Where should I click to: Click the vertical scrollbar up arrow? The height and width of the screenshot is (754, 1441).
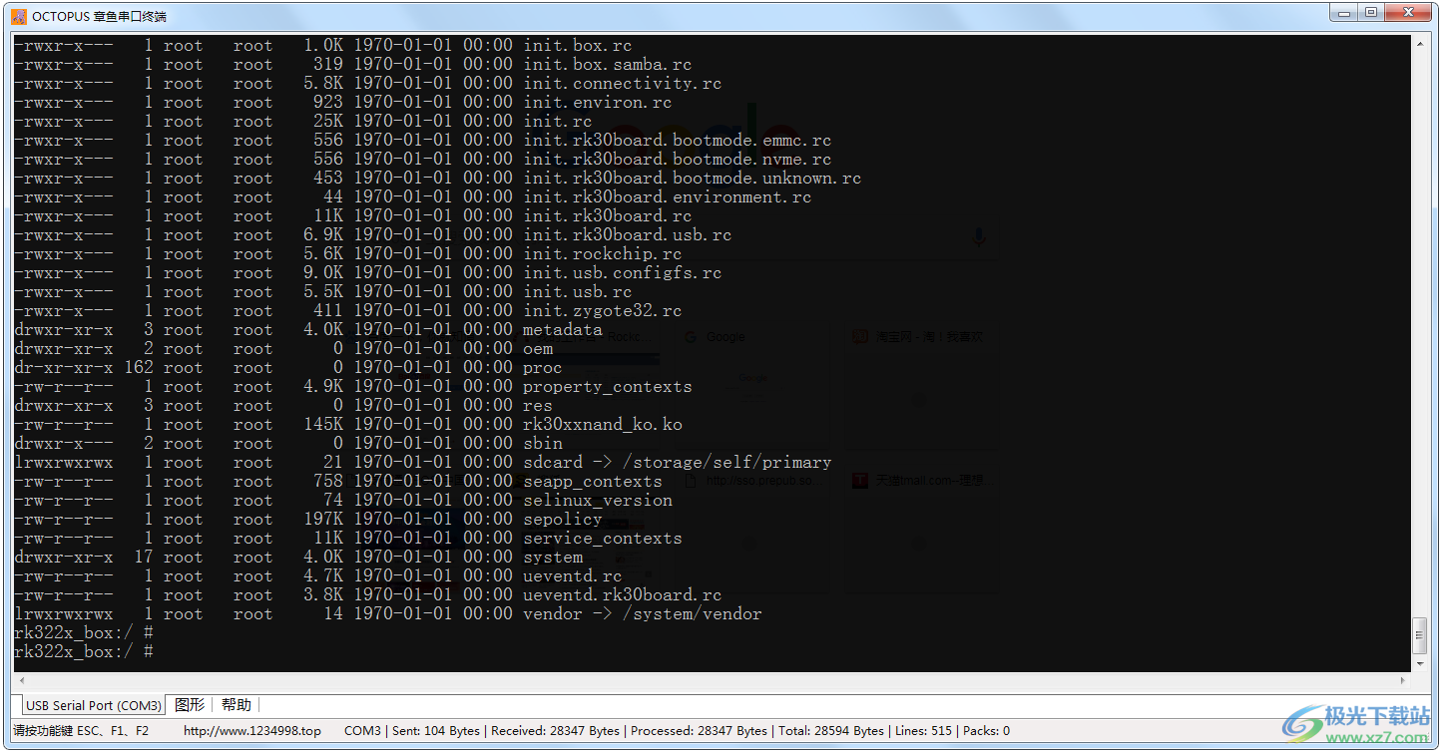point(1420,45)
